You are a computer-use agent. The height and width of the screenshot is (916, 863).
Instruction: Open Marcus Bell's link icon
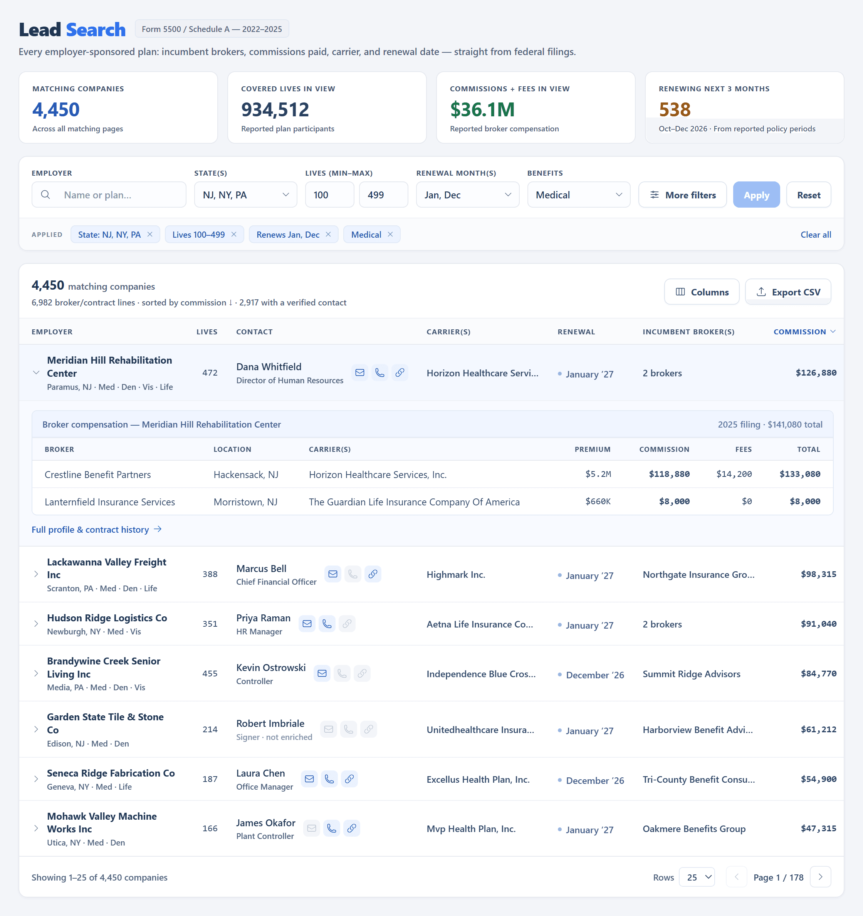373,574
